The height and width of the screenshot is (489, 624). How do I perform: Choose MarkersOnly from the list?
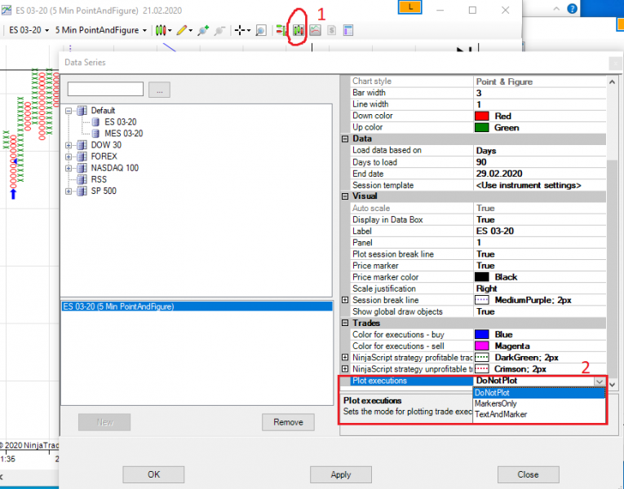(495, 403)
